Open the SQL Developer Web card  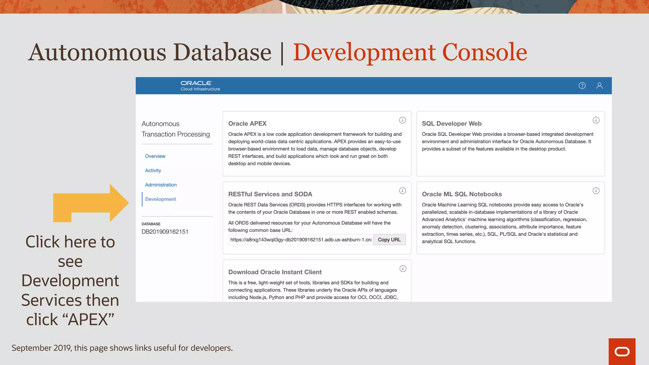point(451,124)
